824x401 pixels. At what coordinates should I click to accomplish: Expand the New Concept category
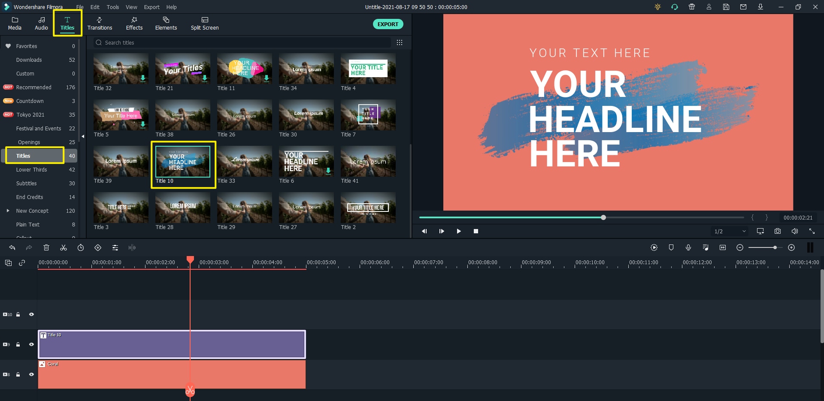click(x=8, y=211)
